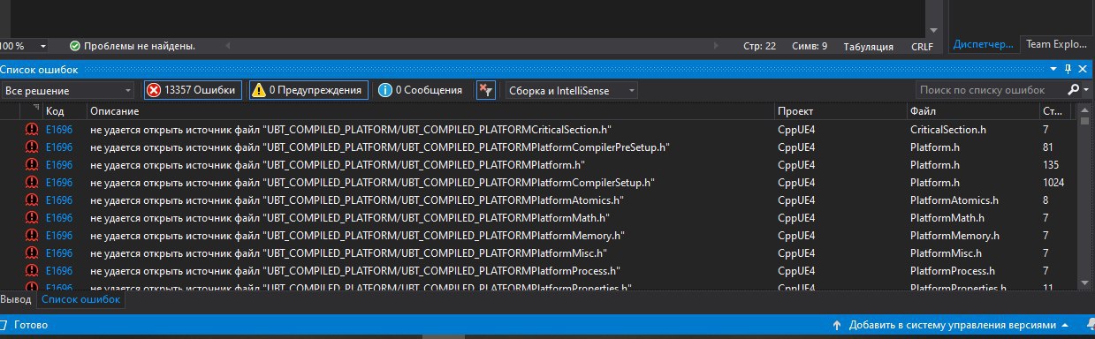Click the magnifier search icon
Image resolution: width=1095 pixels, height=339 pixels.
(1073, 90)
